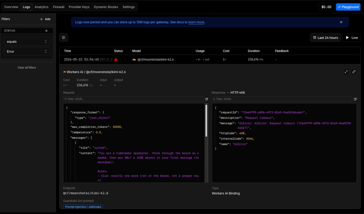The height and width of the screenshot is (214, 364).
Task: Click the Workers AI Binding type text
Action: pyautogui.click(x=226, y=193)
